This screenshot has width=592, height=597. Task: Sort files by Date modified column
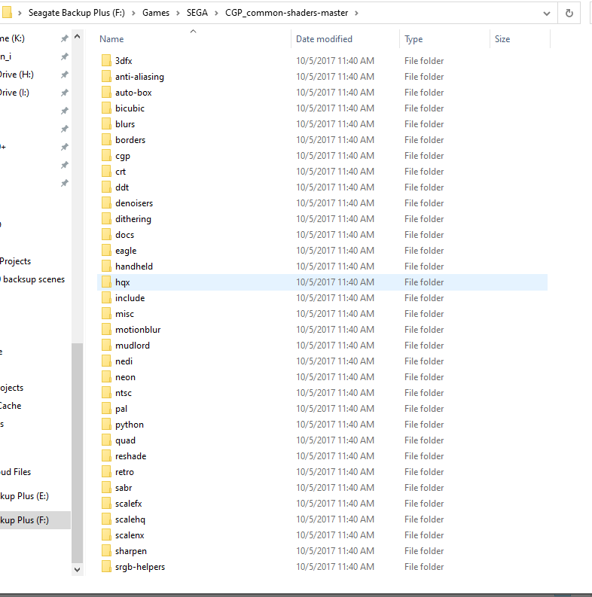pyautogui.click(x=324, y=39)
